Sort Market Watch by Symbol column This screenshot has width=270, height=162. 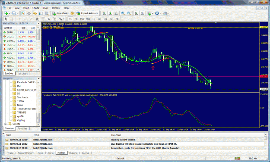pyautogui.click(x=8, y=28)
